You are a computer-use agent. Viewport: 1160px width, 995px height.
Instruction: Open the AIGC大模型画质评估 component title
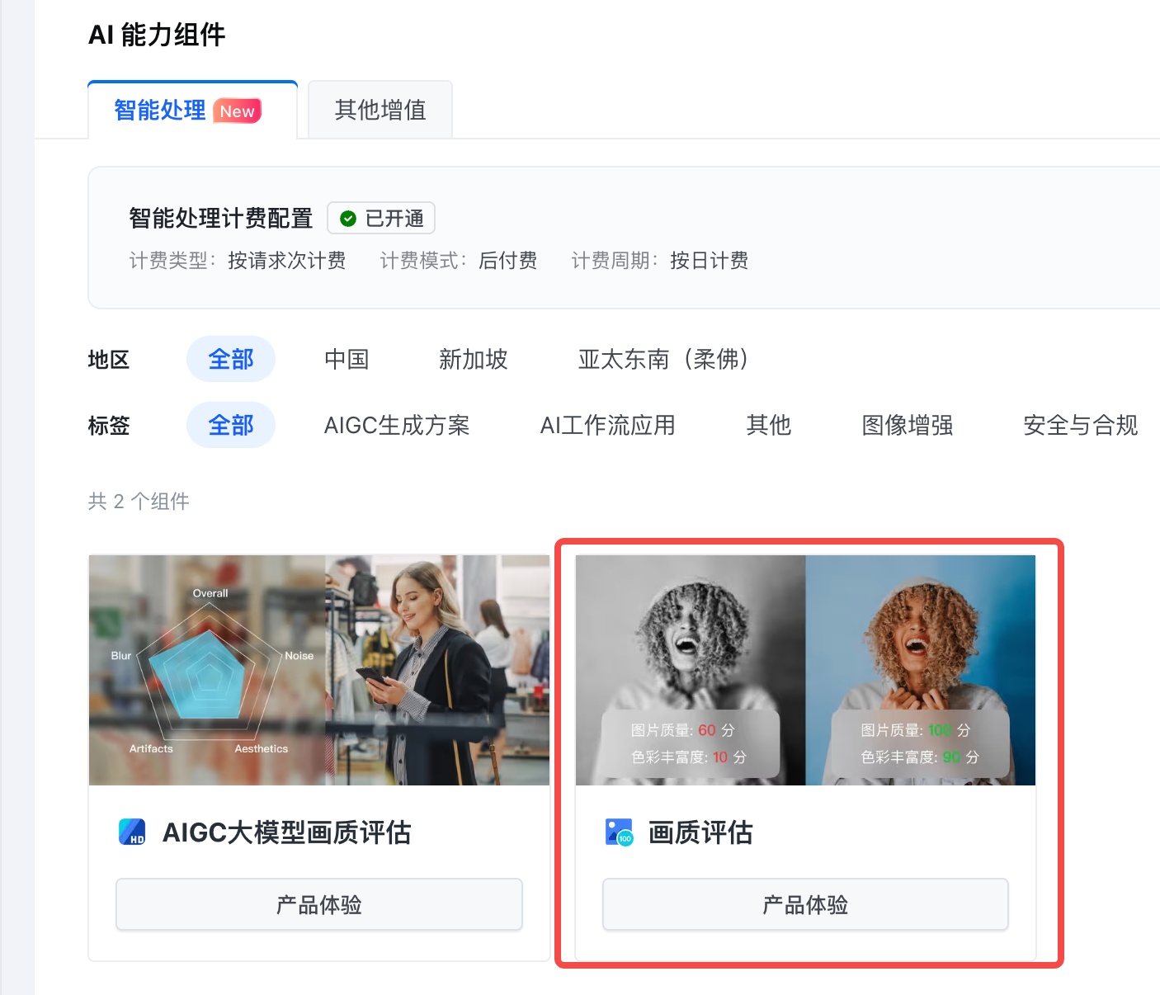coord(287,832)
